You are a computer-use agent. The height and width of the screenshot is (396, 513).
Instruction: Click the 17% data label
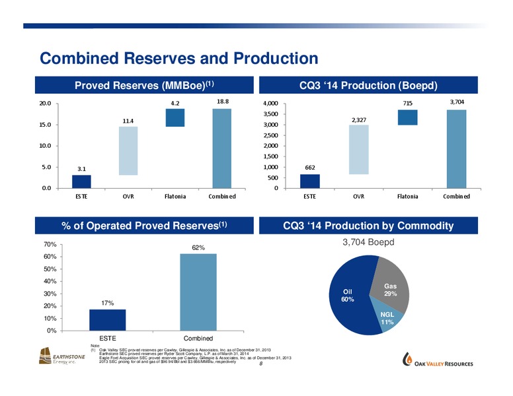pos(107,303)
